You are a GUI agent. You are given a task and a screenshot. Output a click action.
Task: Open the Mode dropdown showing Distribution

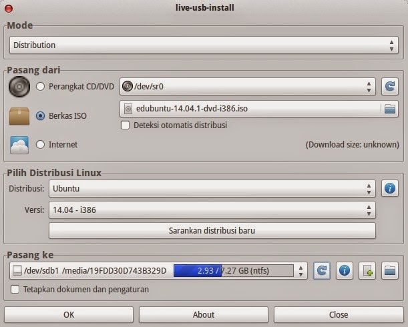point(204,45)
